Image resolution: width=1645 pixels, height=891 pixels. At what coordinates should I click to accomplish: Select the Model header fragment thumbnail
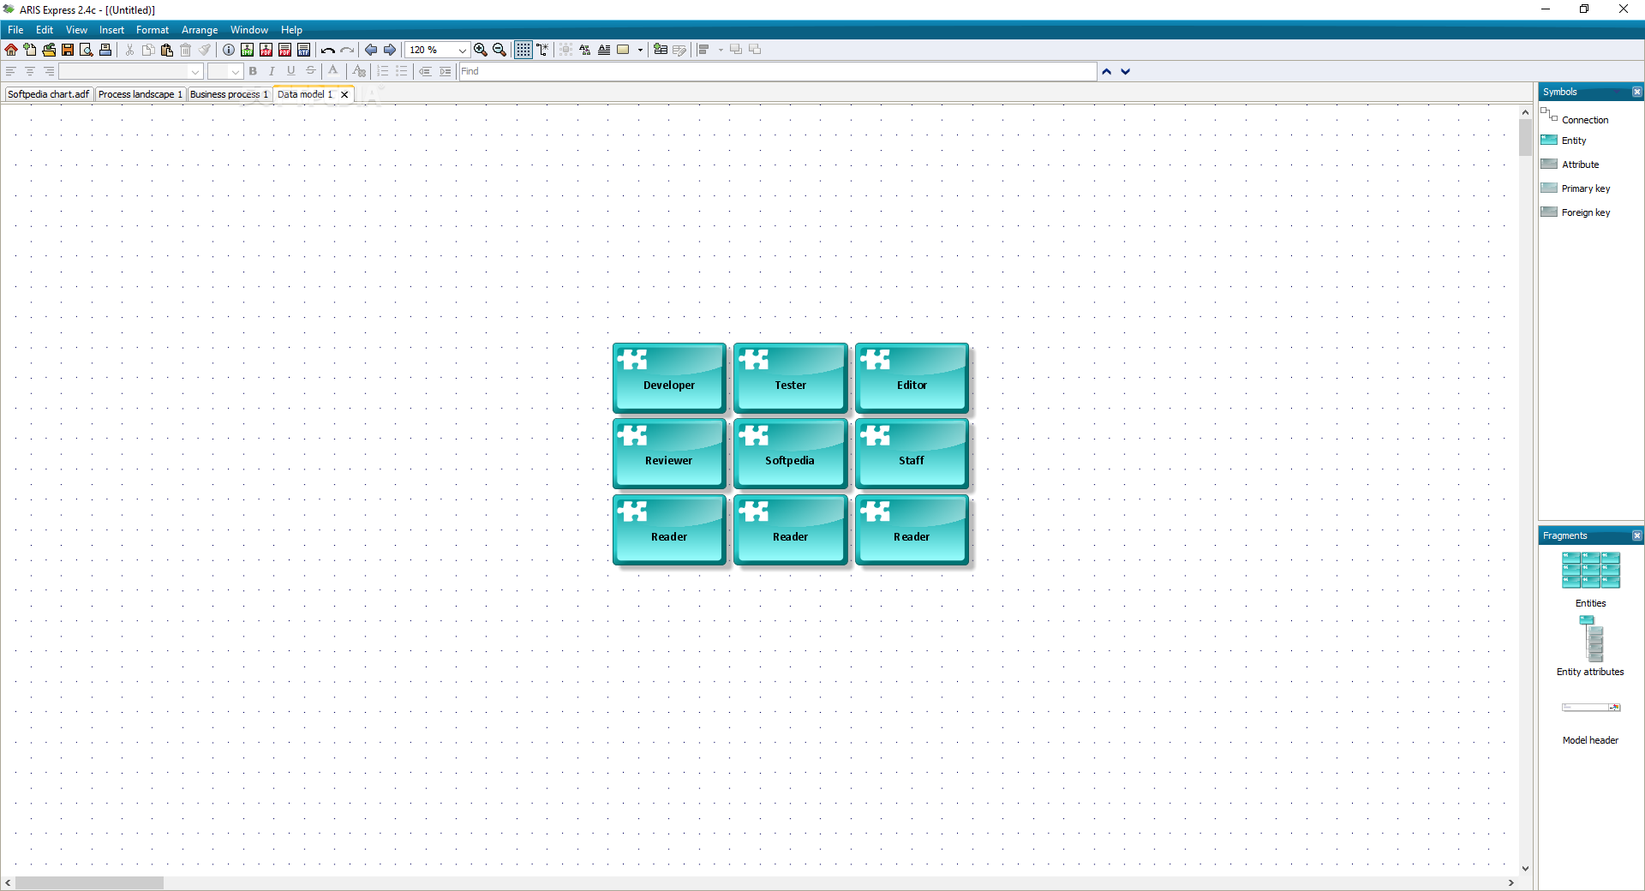click(1590, 708)
